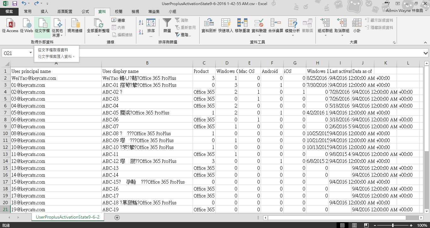Sort descending with the Z-to-A icon
The image size is (430, 228).
tap(141, 31)
